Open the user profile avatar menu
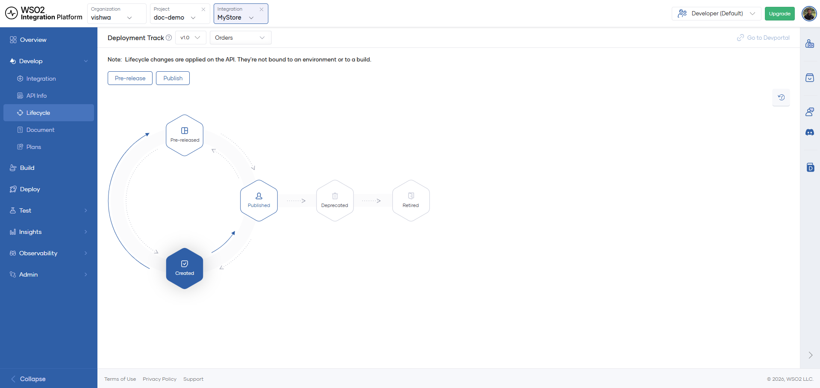Image resolution: width=820 pixels, height=388 pixels. pos(809,14)
